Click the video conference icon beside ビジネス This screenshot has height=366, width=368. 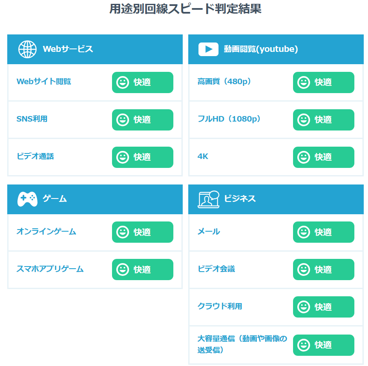pos(208,199)
